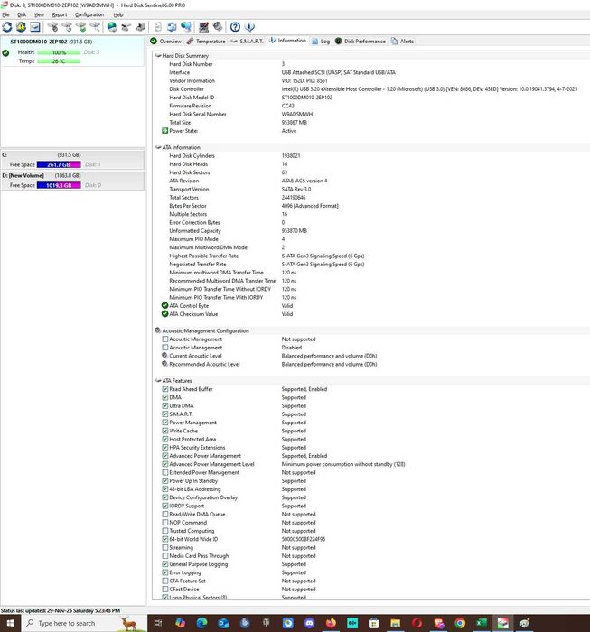
Task: Click the Temp 26 °C bar
Action: (59, 61)
